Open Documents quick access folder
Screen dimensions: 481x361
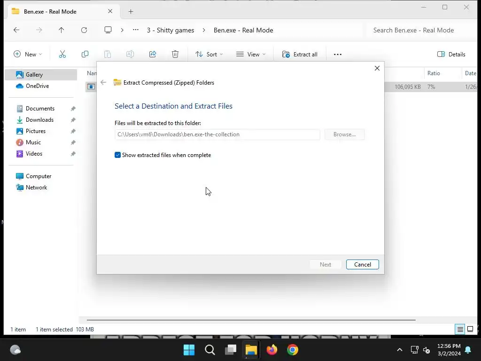tap(40, 109)
